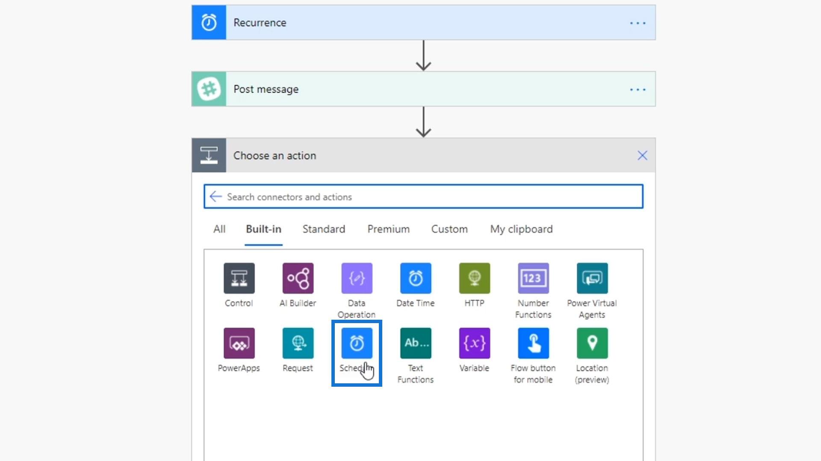
Task: Pick the Date Time connector
Action: (x=416, y=278)
